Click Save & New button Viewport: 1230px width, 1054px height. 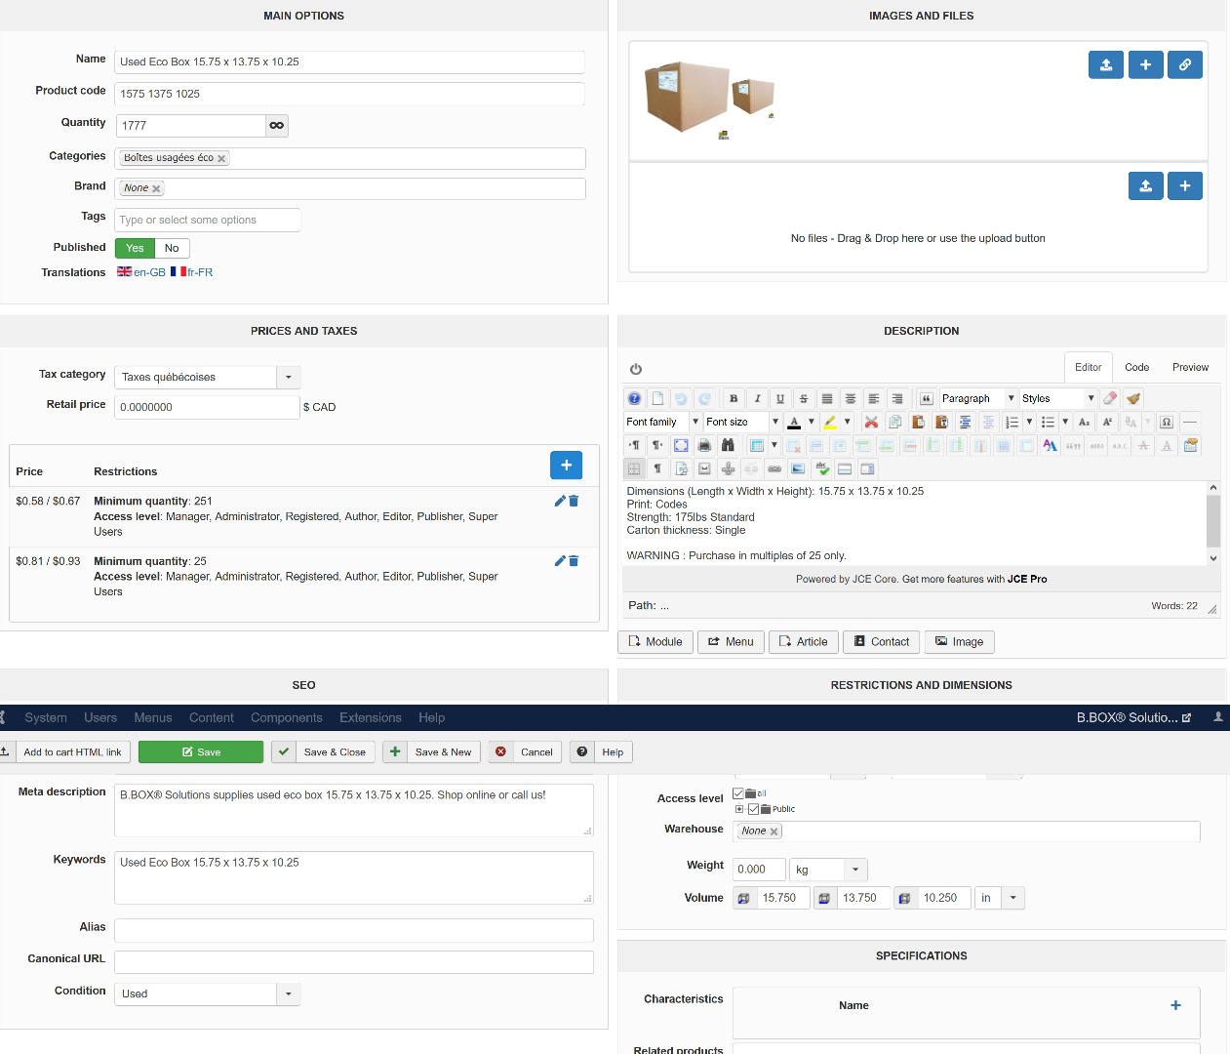(x=431, y=751)
